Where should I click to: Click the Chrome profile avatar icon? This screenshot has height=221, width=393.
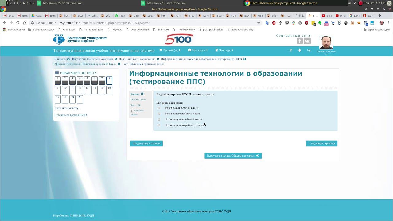pos(382,23)
